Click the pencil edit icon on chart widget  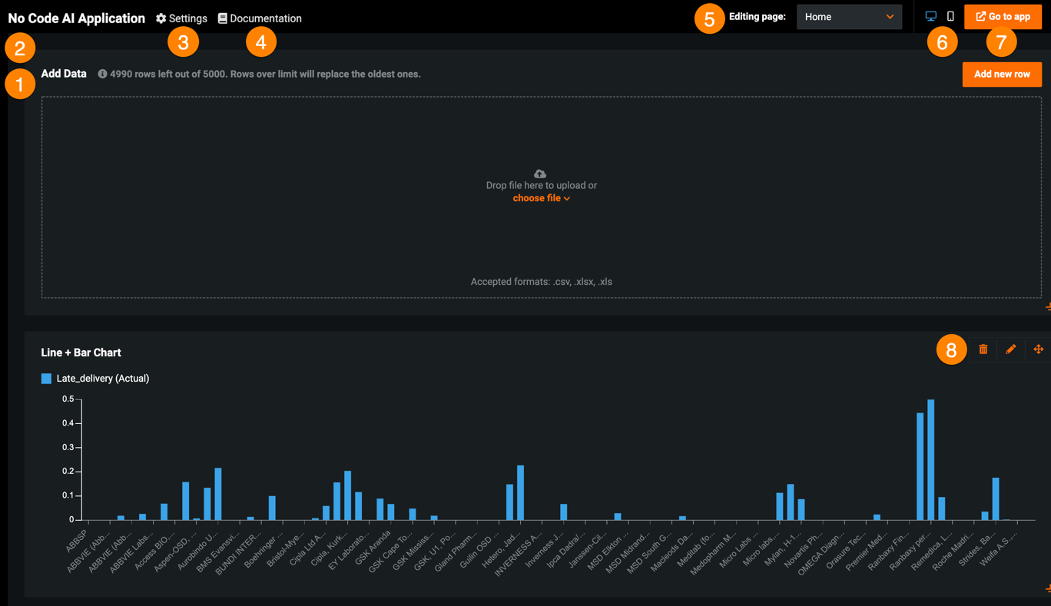(x=1010, y=349)
